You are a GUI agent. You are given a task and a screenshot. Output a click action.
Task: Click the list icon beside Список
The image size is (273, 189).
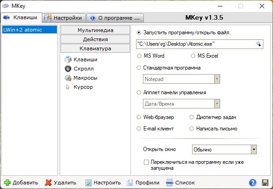click(x=170, y=183)
